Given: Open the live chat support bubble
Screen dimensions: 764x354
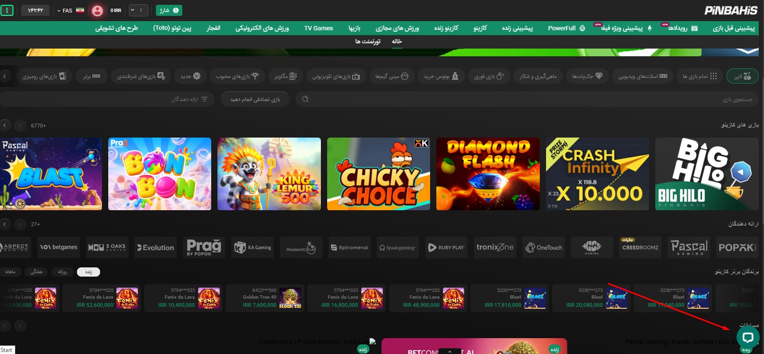Looking at the screenshot, I should [748, 337].
